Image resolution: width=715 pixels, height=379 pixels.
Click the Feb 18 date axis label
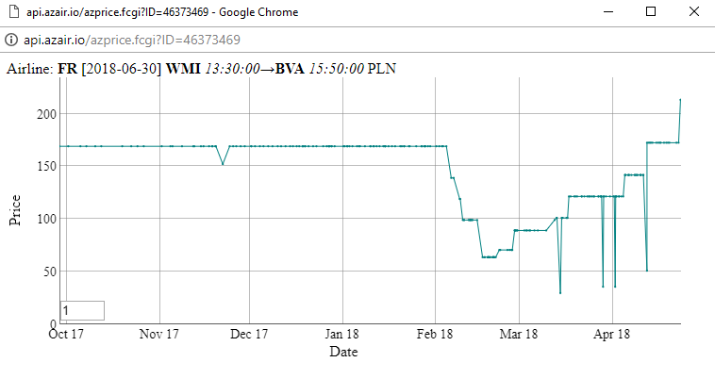[435, 334]
